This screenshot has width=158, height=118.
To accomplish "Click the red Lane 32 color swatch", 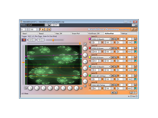I will click(x=90, y=48).
